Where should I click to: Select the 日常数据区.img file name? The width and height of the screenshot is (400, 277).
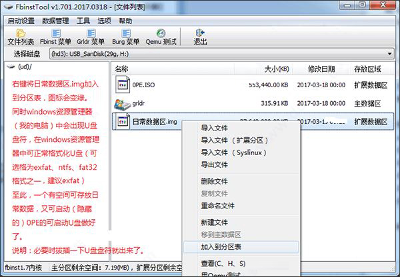click(155, 122)
